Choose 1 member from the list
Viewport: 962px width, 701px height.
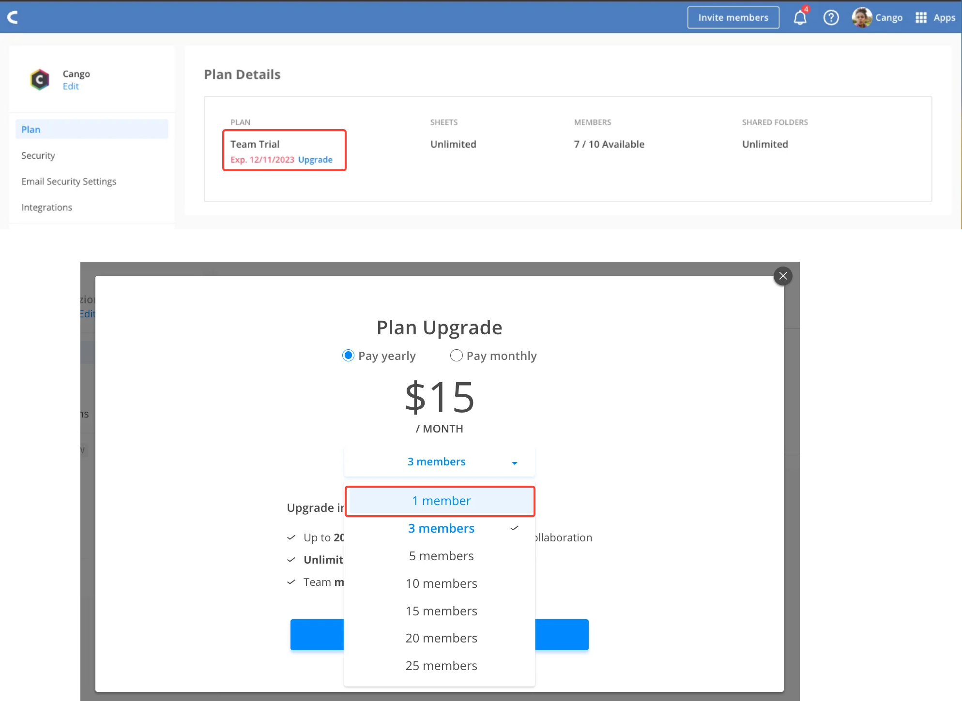(x=440, y=501)
